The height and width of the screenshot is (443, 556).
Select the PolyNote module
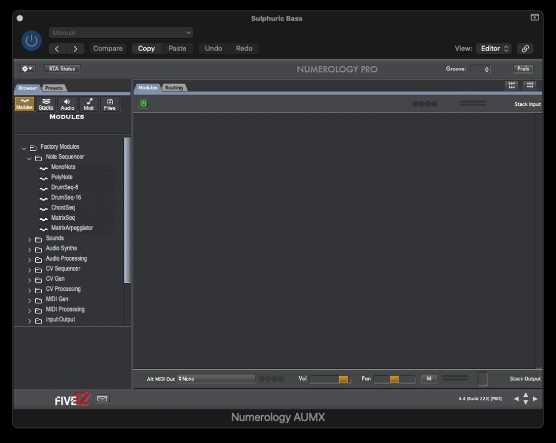[x=62, y=177]
